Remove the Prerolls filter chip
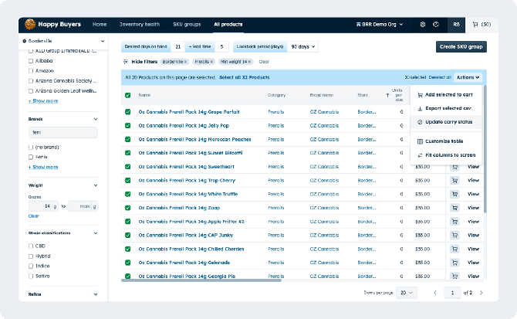The width and height of the screenshot is (517, 319). [213, 61]
